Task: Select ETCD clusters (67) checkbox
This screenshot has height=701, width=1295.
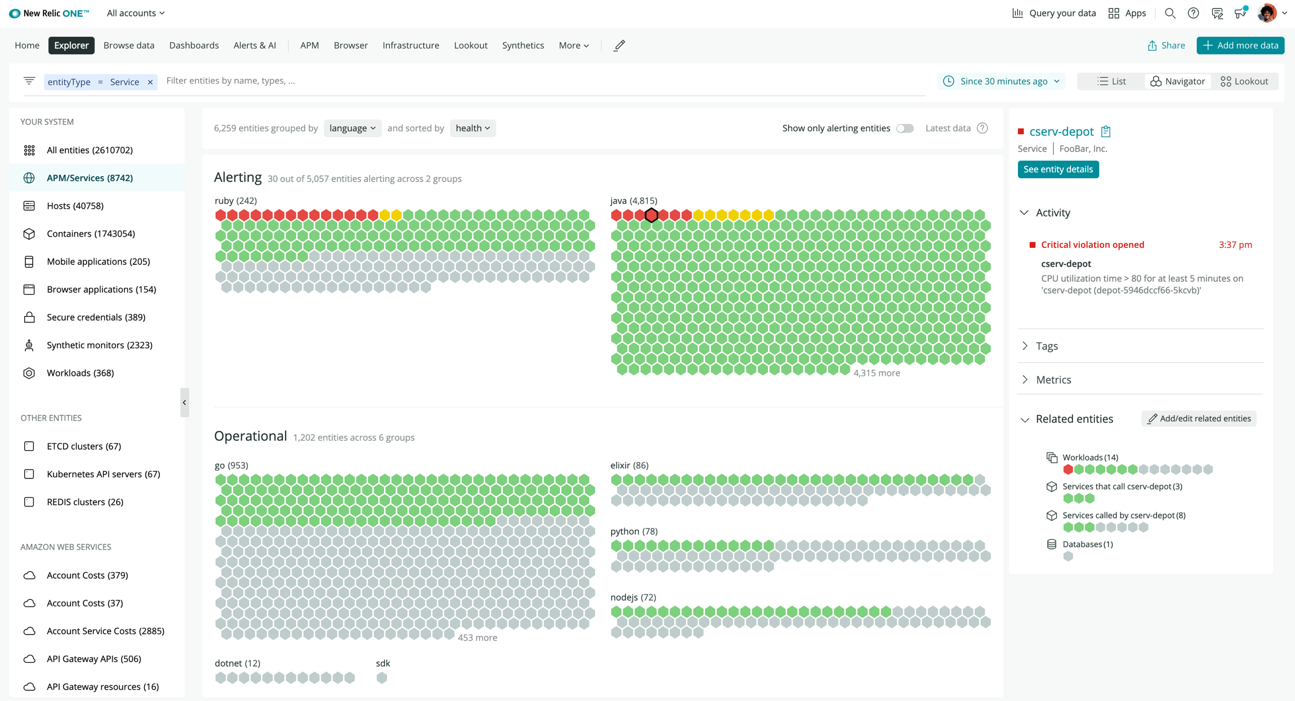Action: [29, 446]
